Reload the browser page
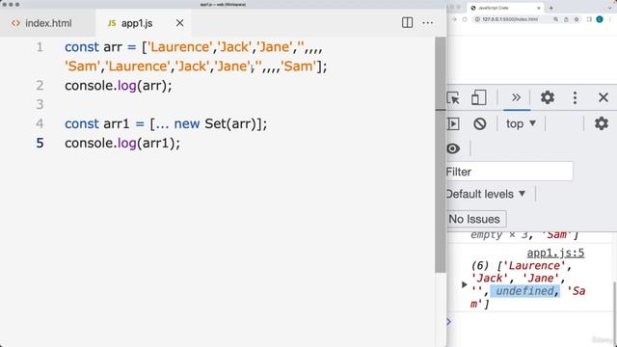Image resolution: width=617 pixels, height=347 pixels. (x=465, y=19)
